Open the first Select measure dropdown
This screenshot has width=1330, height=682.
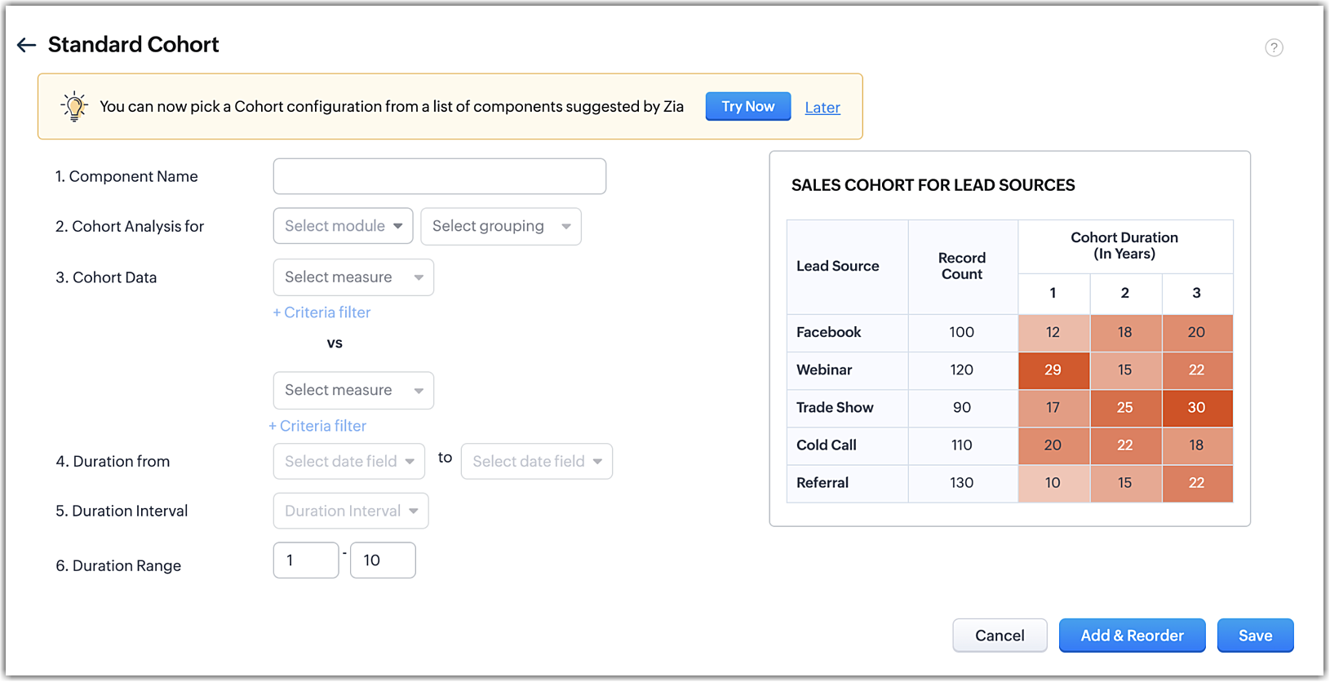(x=353, y=277)
